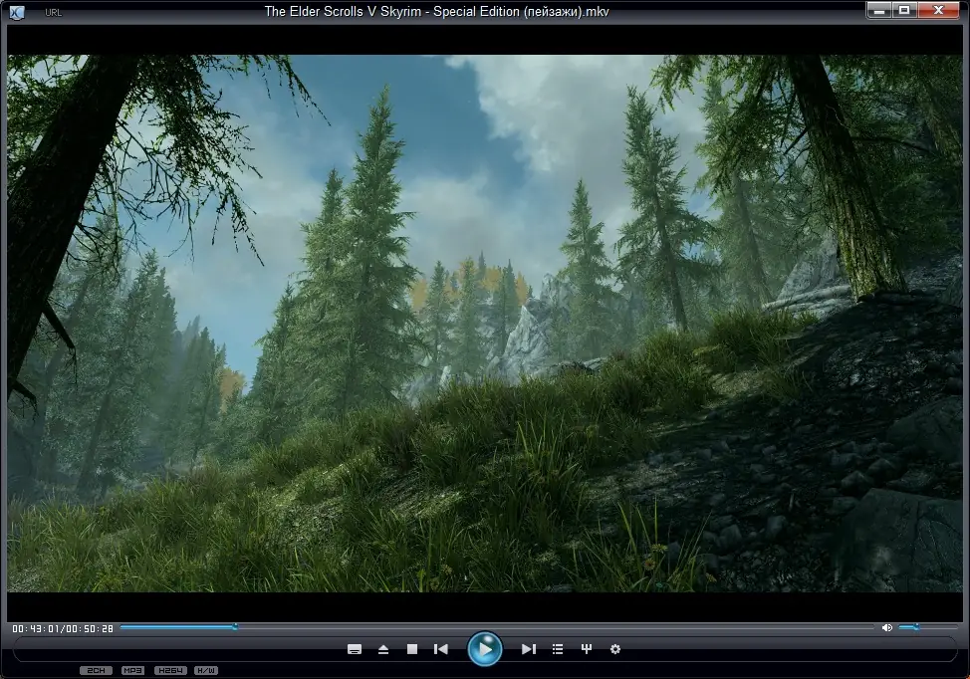Screen dimensions: 970x679
Task: Click the forest video frame
Action: click(x=485, y=324)
